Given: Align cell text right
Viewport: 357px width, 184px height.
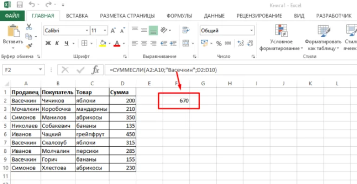Looking at the screenshot, I should (x=154, y=43).
